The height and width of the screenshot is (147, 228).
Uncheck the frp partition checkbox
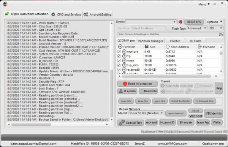click(x=119, y=56)
